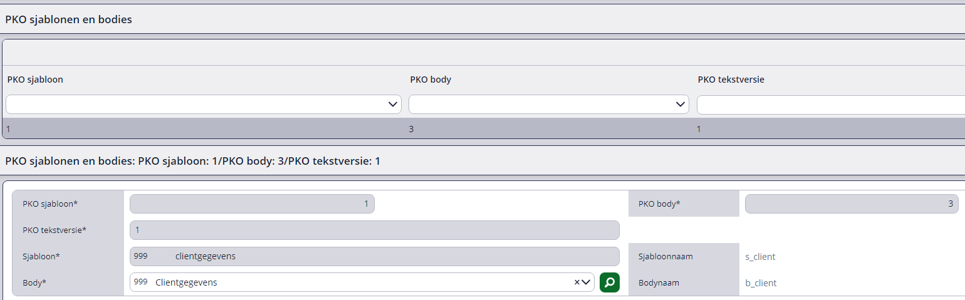Screen dimensions: 965x300
Task: Click into the PKO body* form field
Action: [x=852, y=204]
